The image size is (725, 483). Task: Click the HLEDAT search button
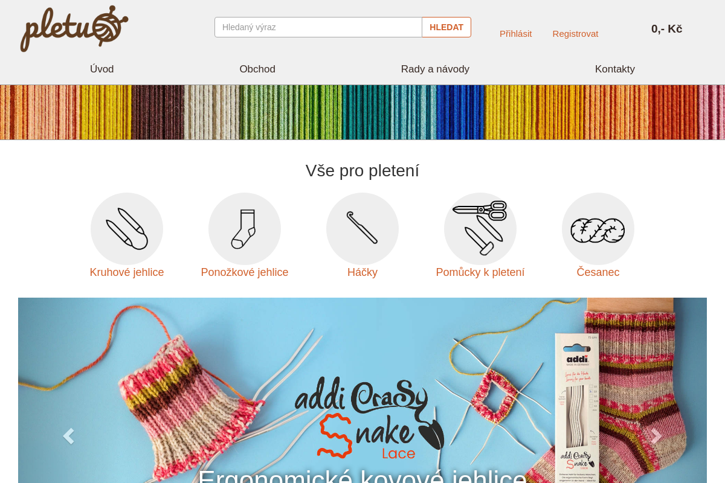coord(446,27)
